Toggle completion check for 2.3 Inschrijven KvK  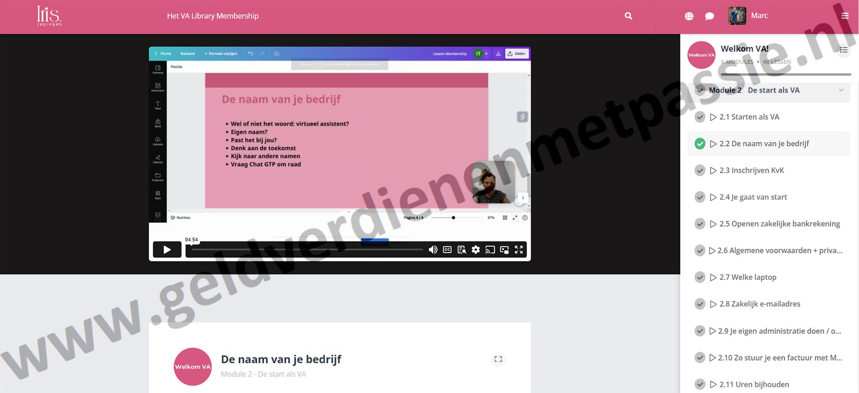(x=700, y=171)
